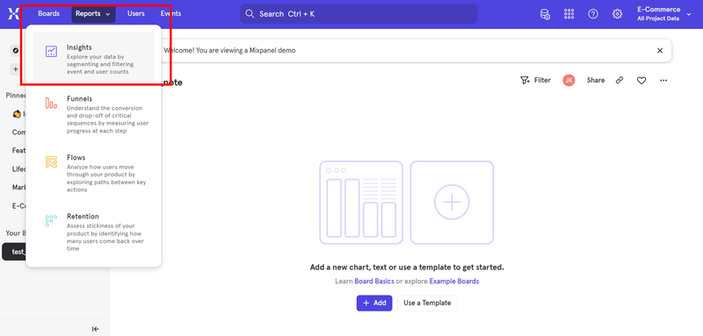
Task: Click Use a Template button
Action: (x=427, y=303)
